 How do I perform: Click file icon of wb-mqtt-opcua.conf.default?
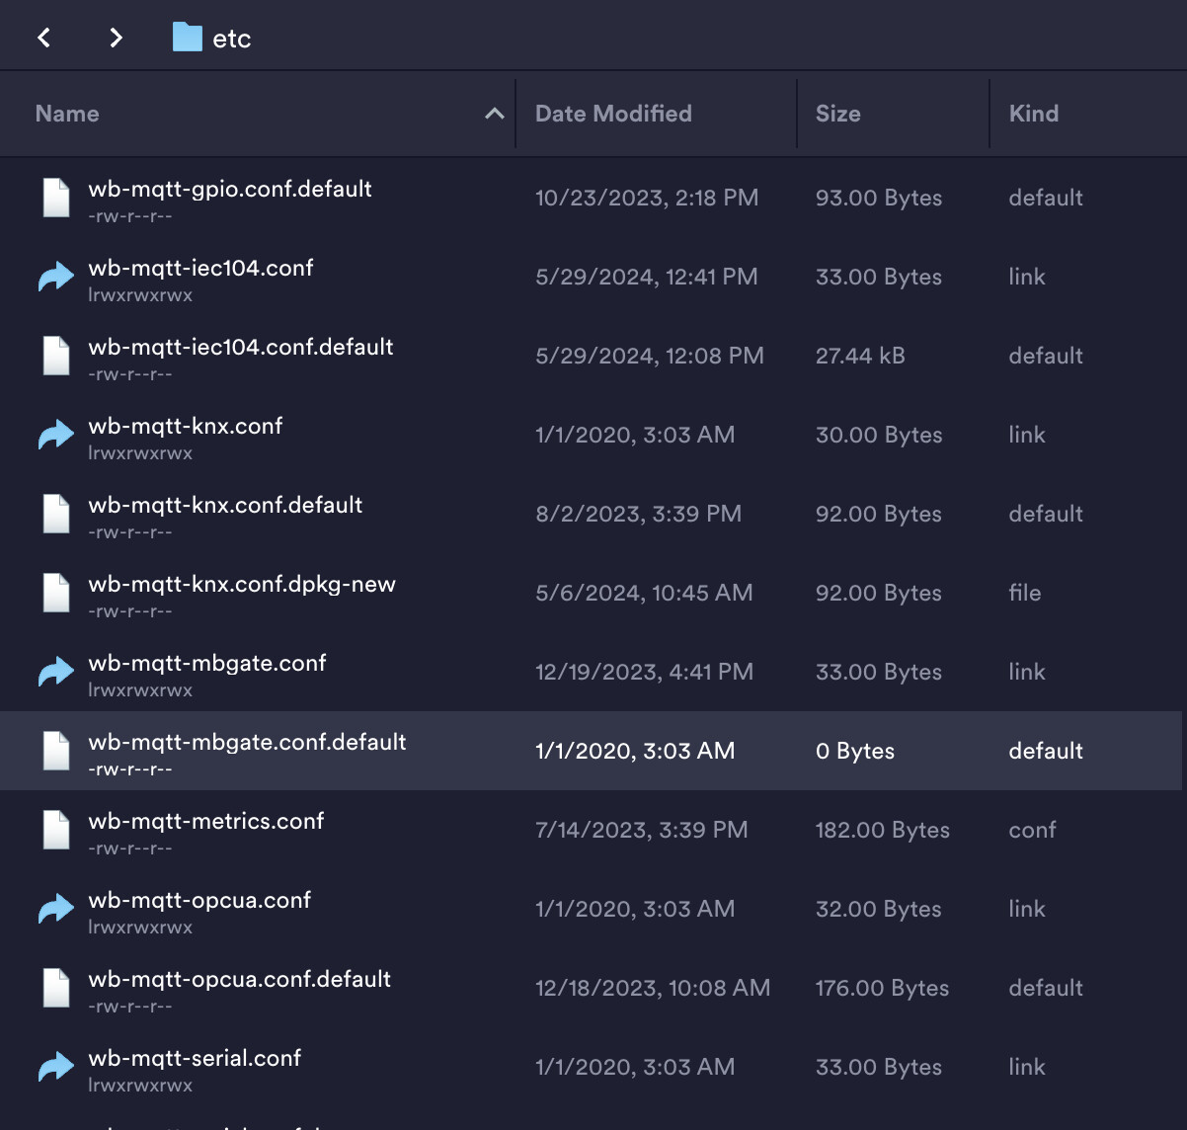[x=56, y=988]
